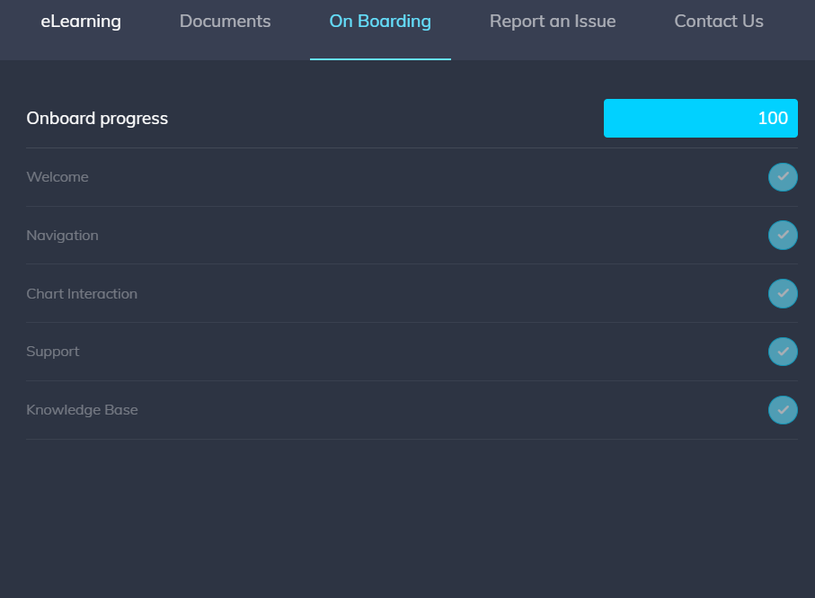
Task: Click the Support row area
Action: pyautogui.click(x=412, y=352)
